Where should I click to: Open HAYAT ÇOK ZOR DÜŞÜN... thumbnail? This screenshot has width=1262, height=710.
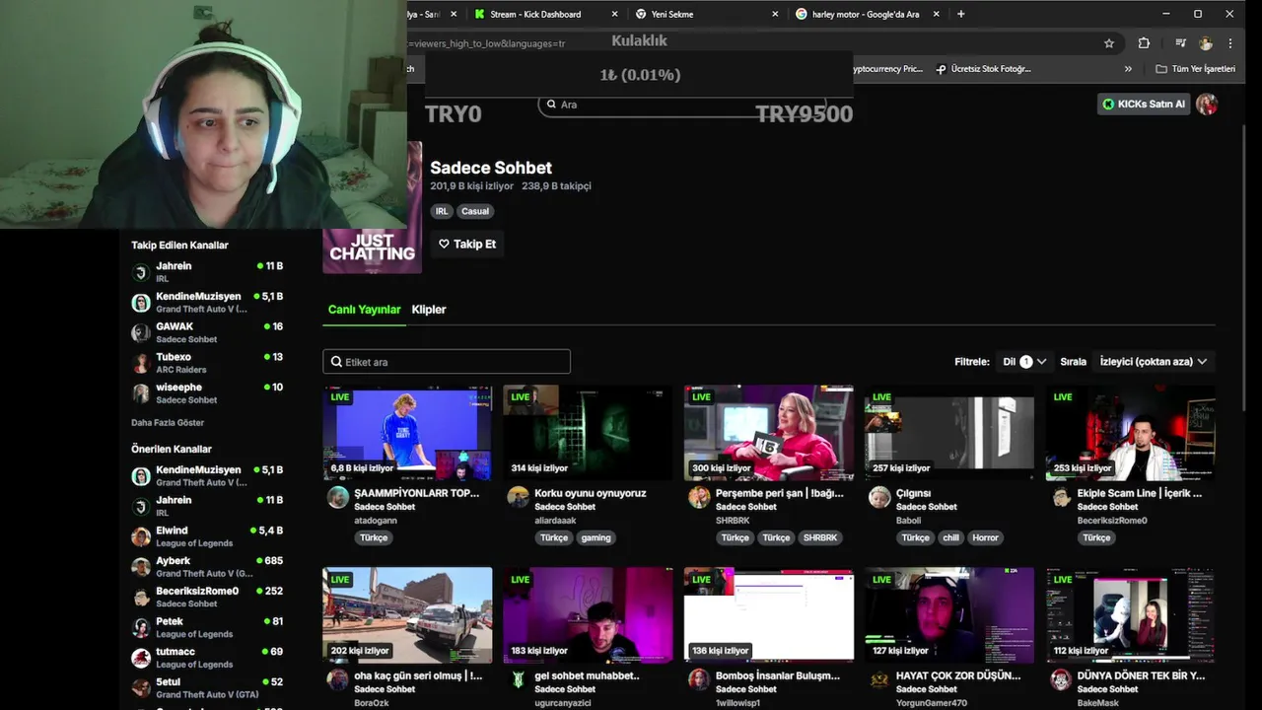(x=949, y=615)
